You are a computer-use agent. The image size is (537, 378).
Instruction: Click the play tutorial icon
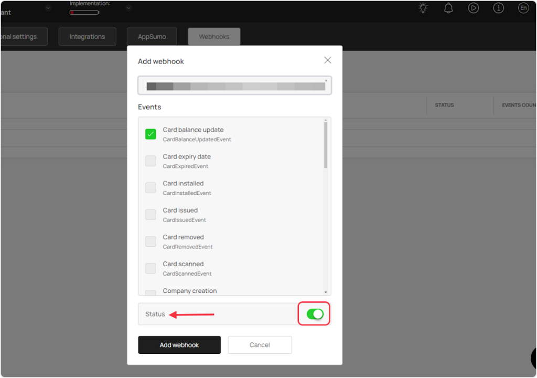coord(474,8)
